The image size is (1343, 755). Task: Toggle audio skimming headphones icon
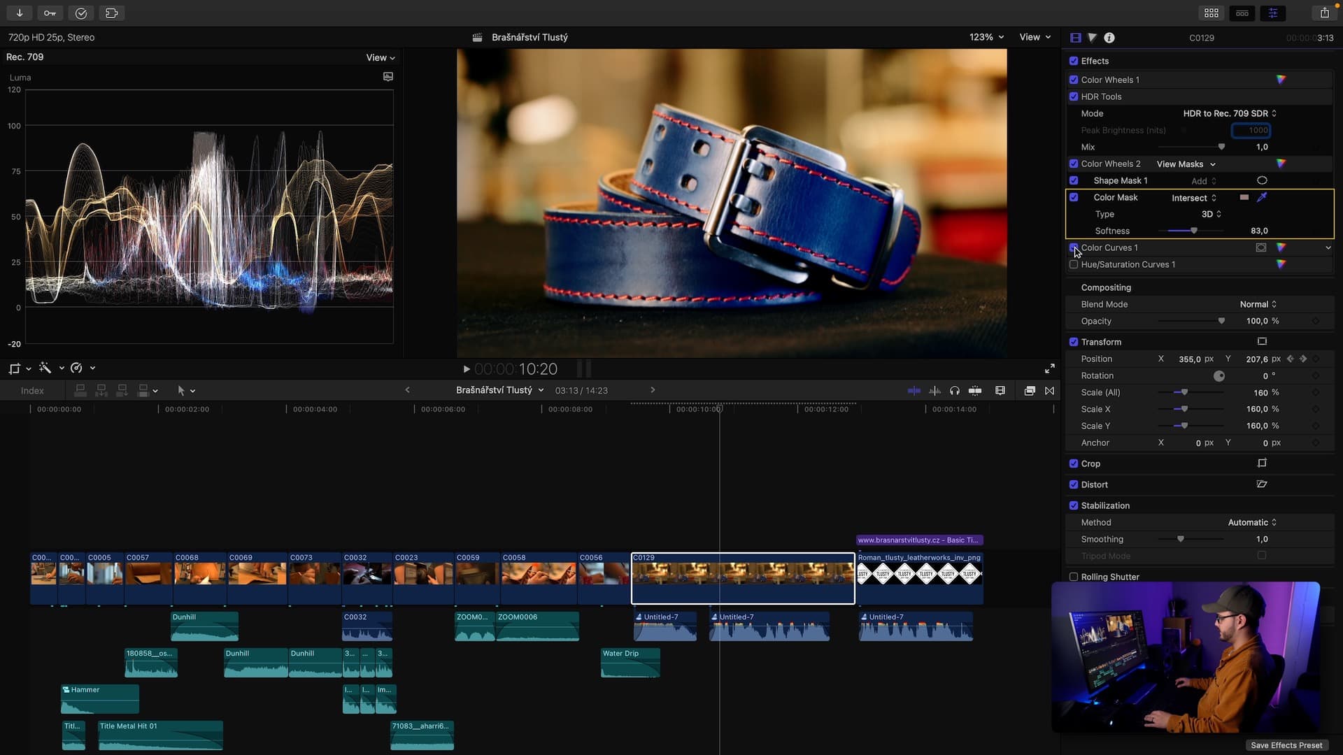click(954, 391)
